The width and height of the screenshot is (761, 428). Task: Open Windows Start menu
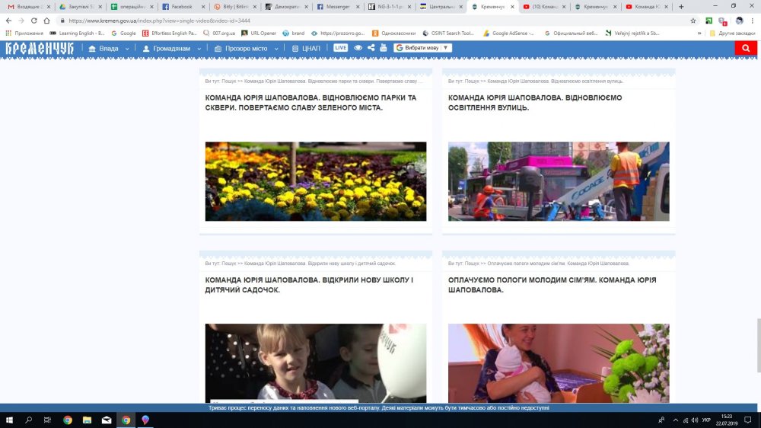[x=11, y=420]
